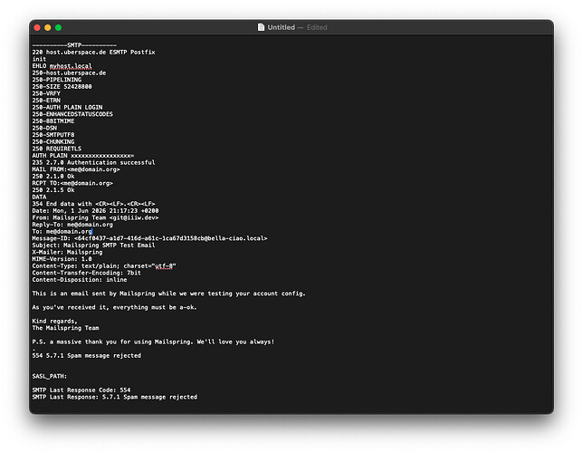The width and height of the screenshot is (583, 453).
Task: Click the '250-AUTH PLAIN LOGIN' line
Action: pyautogui.click(x=67, y=107)
